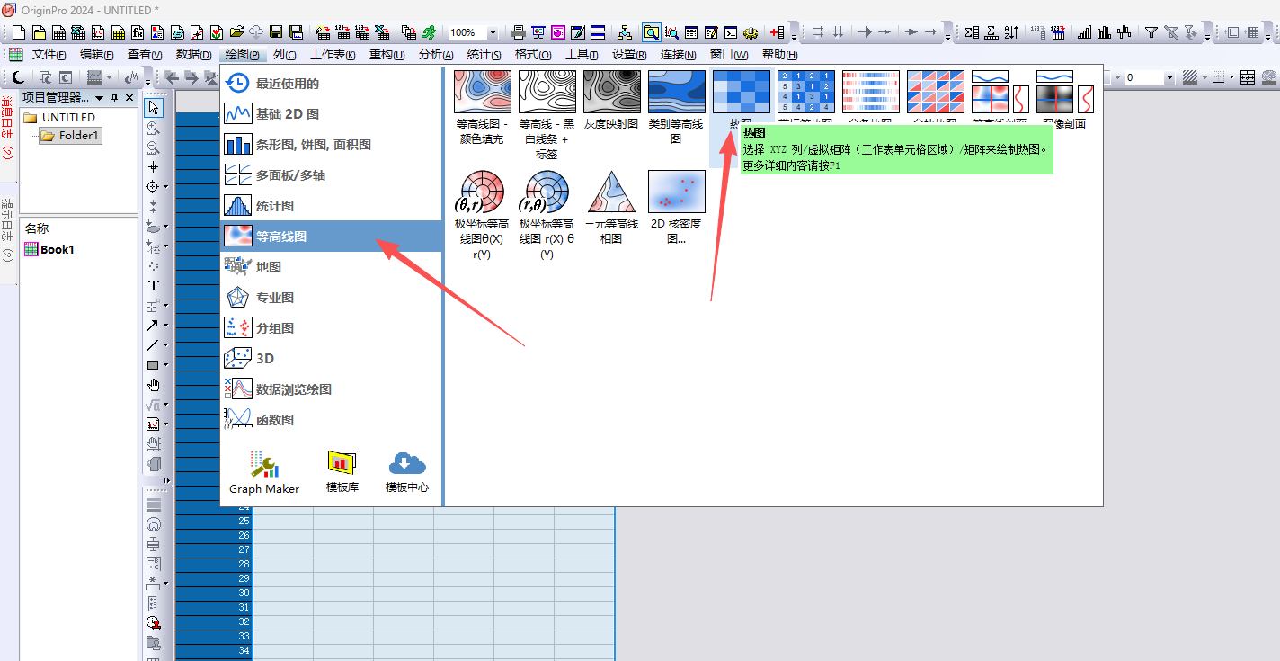Image resolution: width=1280 pixels, height=661 pixels.
Task: Click the Print icon in toolbar
Action: tap(519, 32)
